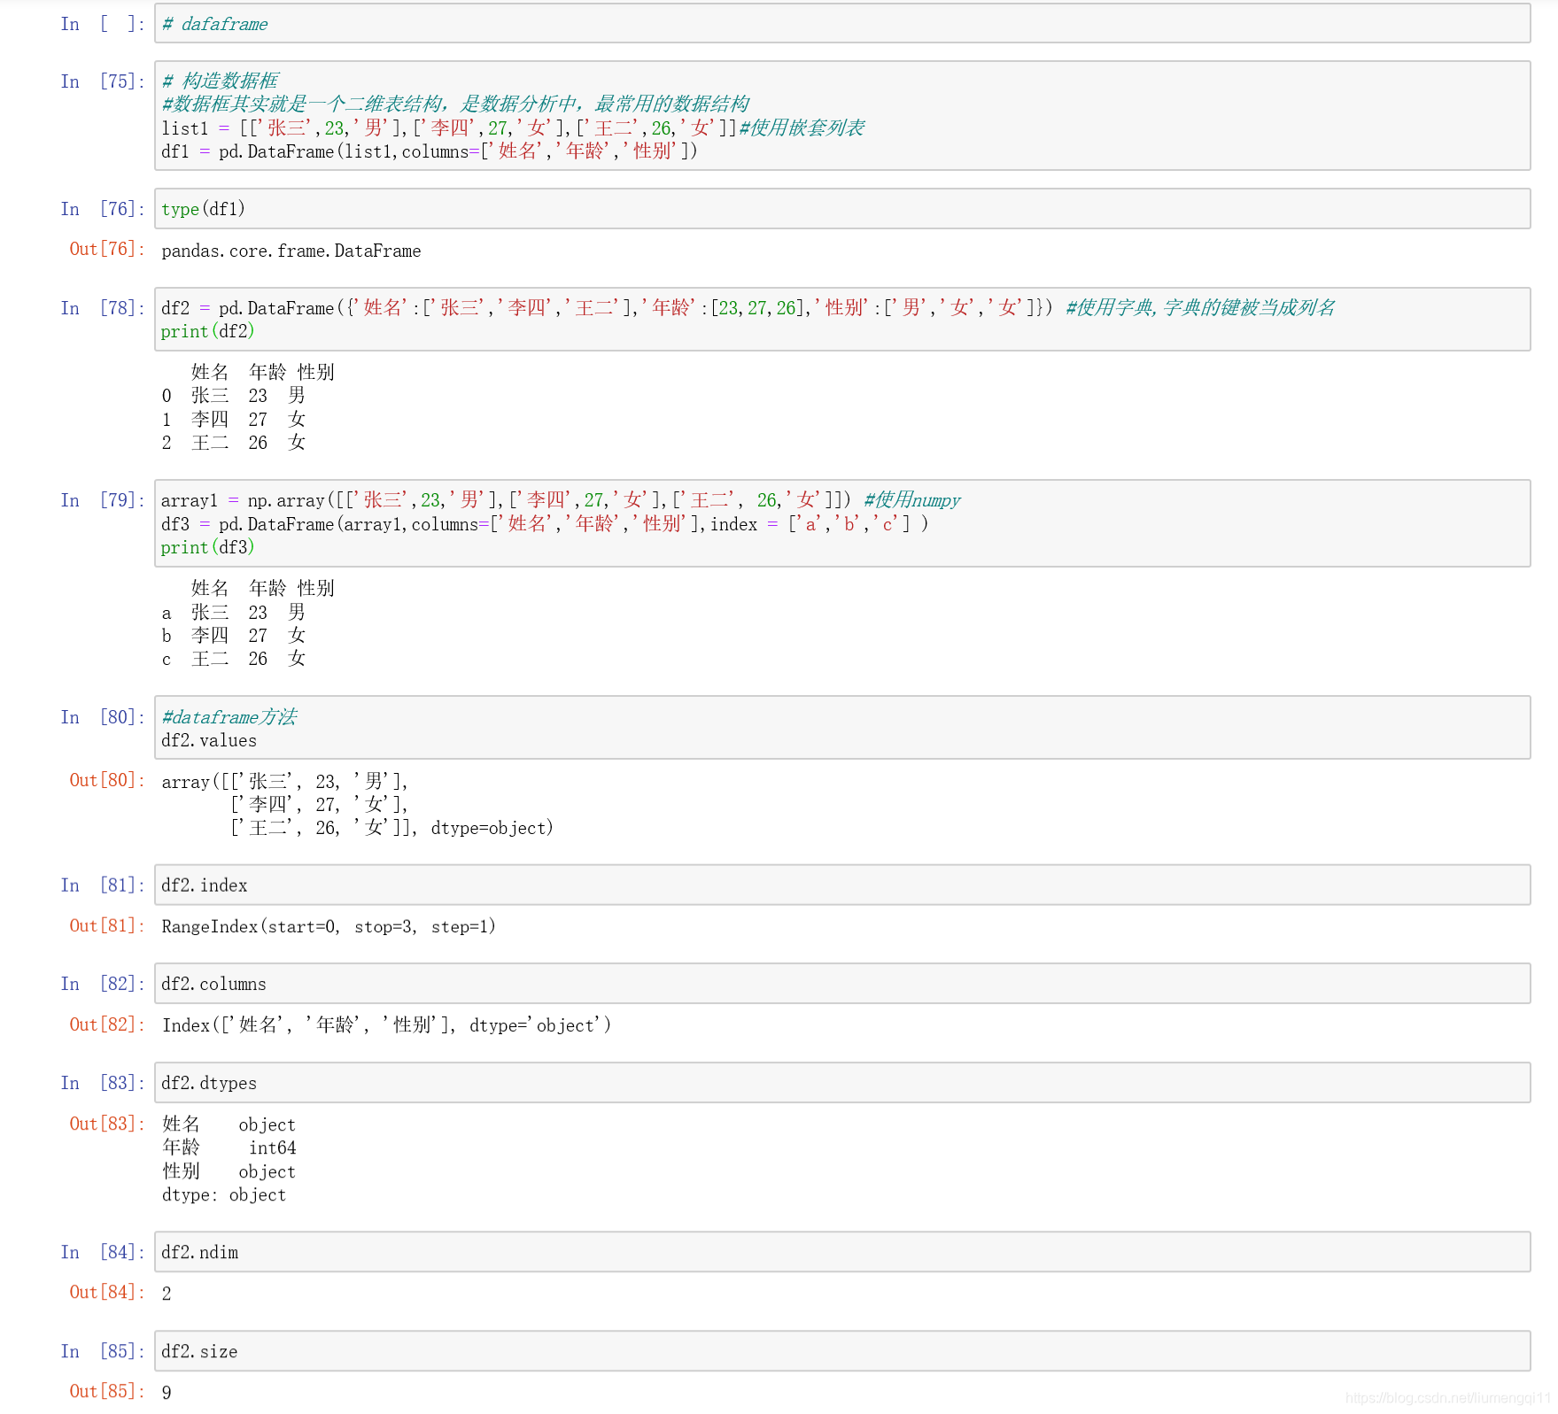Click the 'In [82]:' prompt label
This screenshot has height=1414, width=1558.
(x=103, y=984)
